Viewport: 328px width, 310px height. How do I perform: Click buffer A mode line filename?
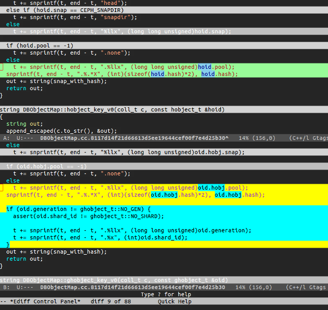[x=134, y=138]
